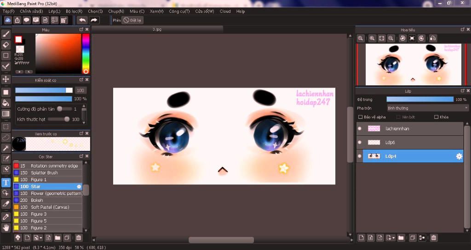This screenshot has width=471, height=250.
Task: Download cloud brush in brush panel
Action: tap(18, 238)
